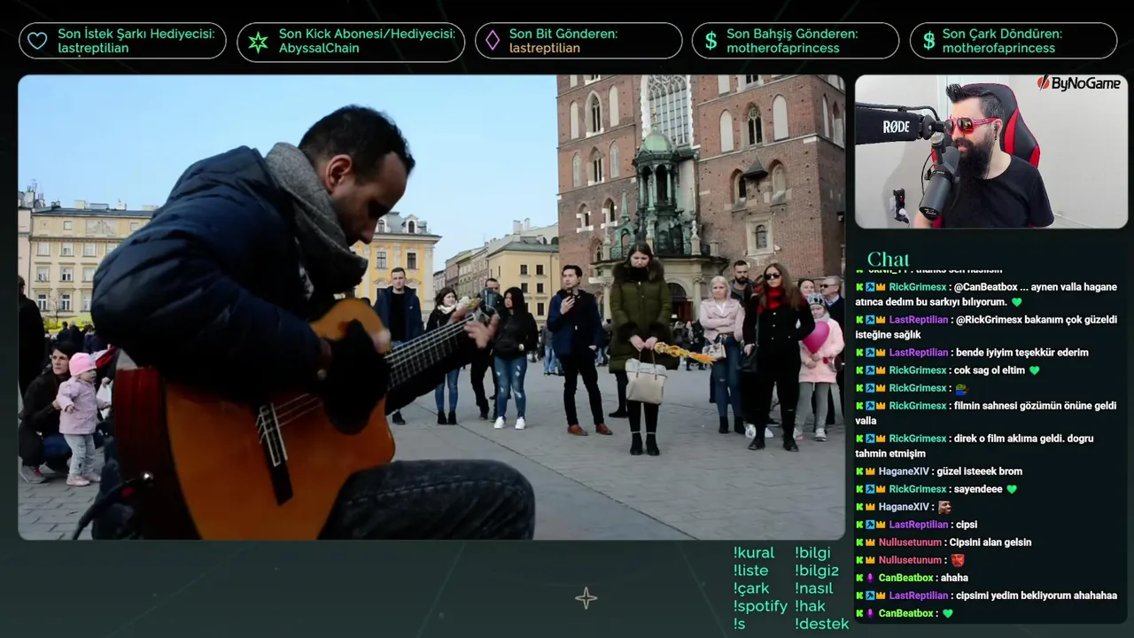Click the '@CanBeatbox' mention in RickGrimesx's message

(x=986, y=287)
